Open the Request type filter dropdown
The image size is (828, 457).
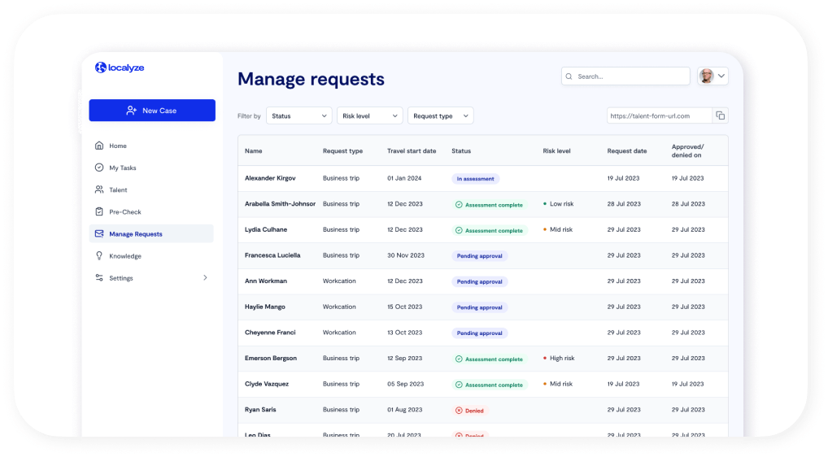click(440, 115)
